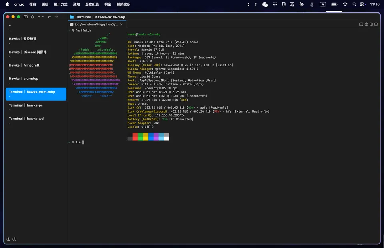Open the Apple menu

tap(7, 4)
